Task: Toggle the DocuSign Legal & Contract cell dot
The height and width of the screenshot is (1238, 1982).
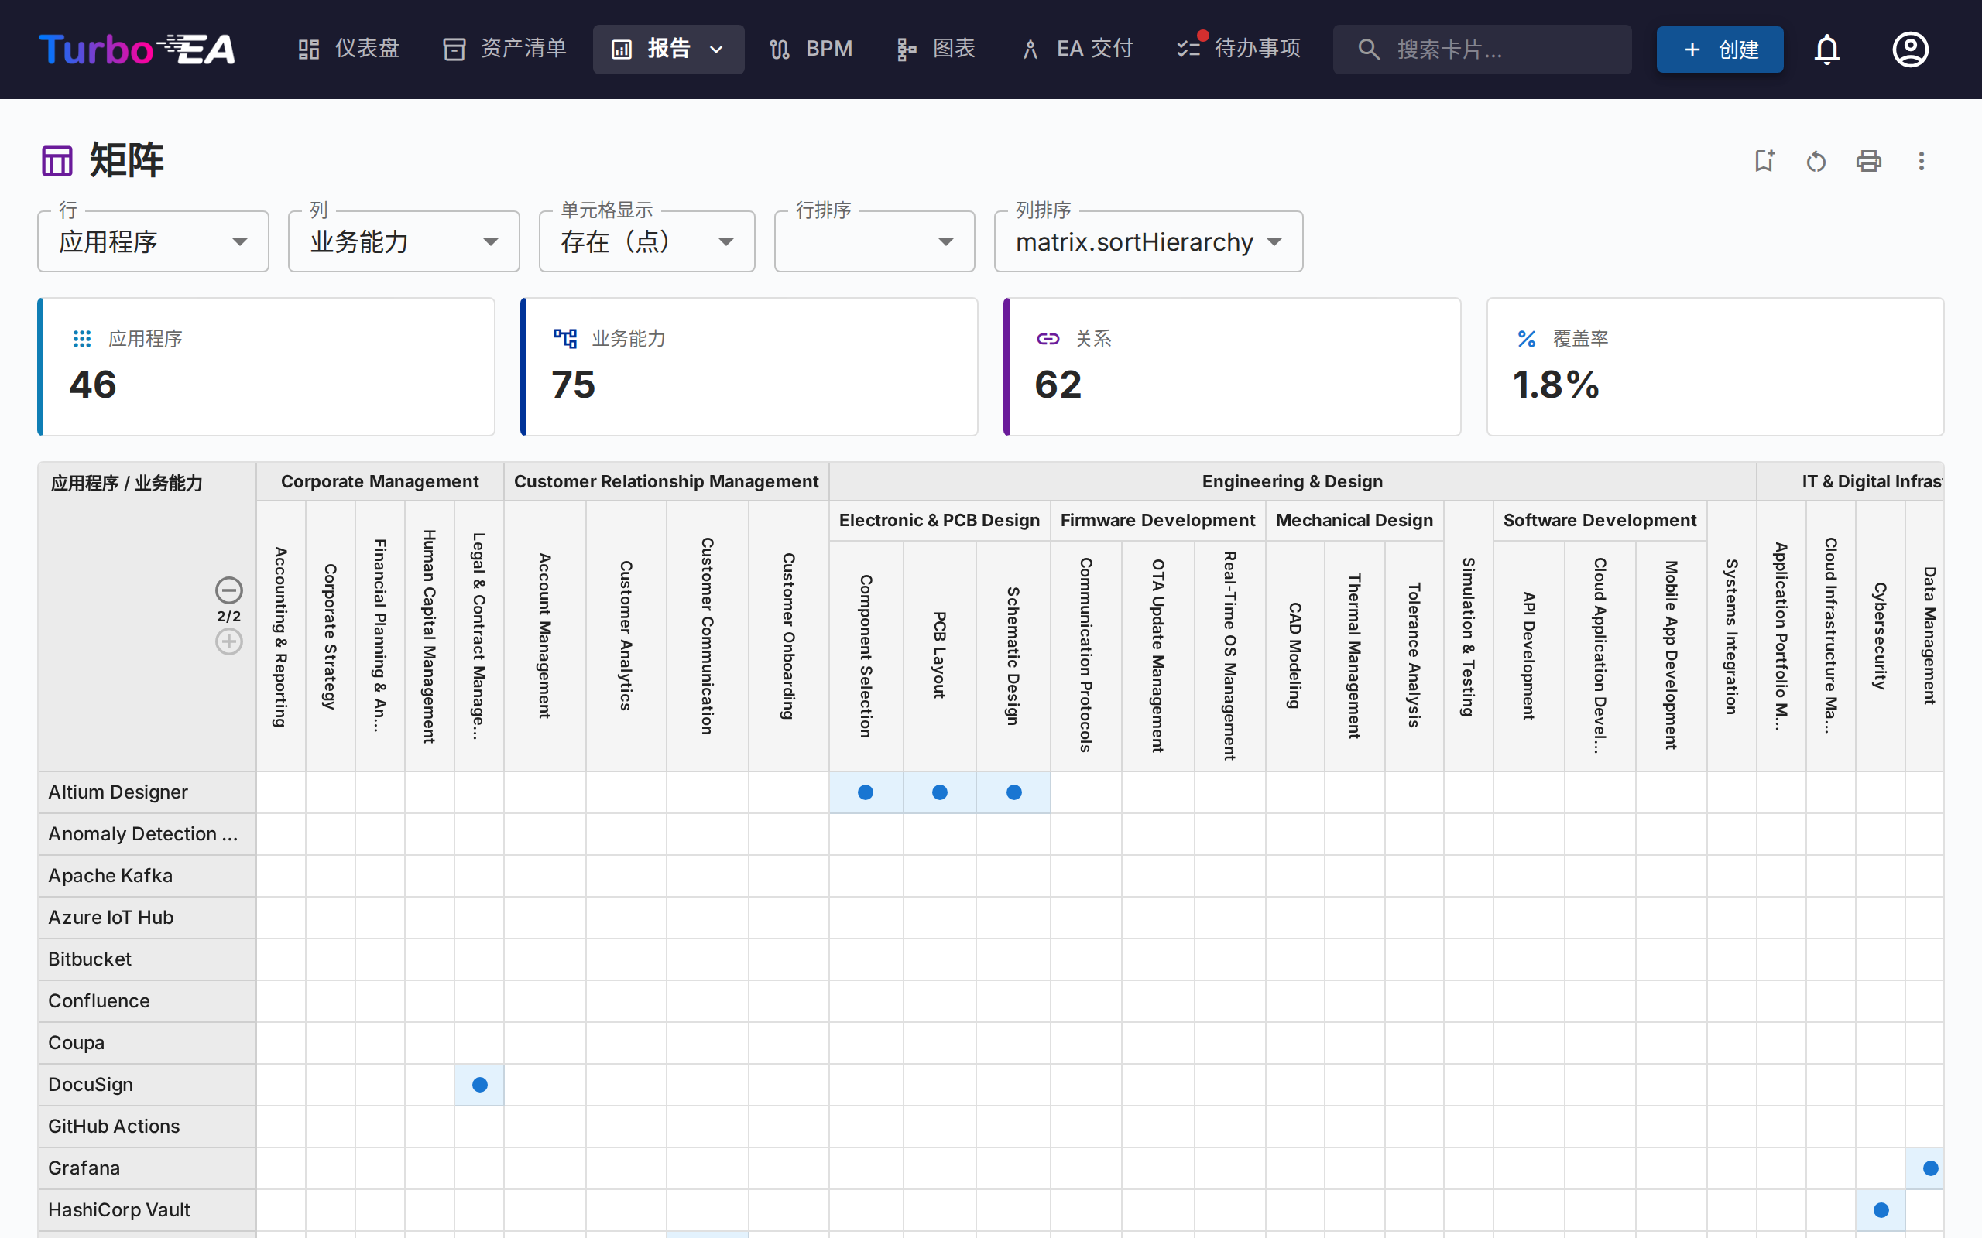Action: (480, 1084)
